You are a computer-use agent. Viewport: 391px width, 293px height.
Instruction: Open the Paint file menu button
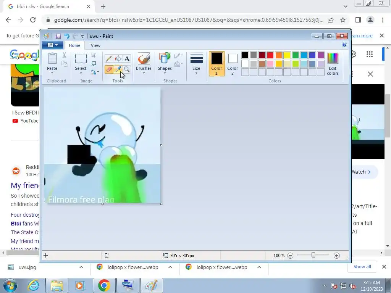(x=53, y=45)
